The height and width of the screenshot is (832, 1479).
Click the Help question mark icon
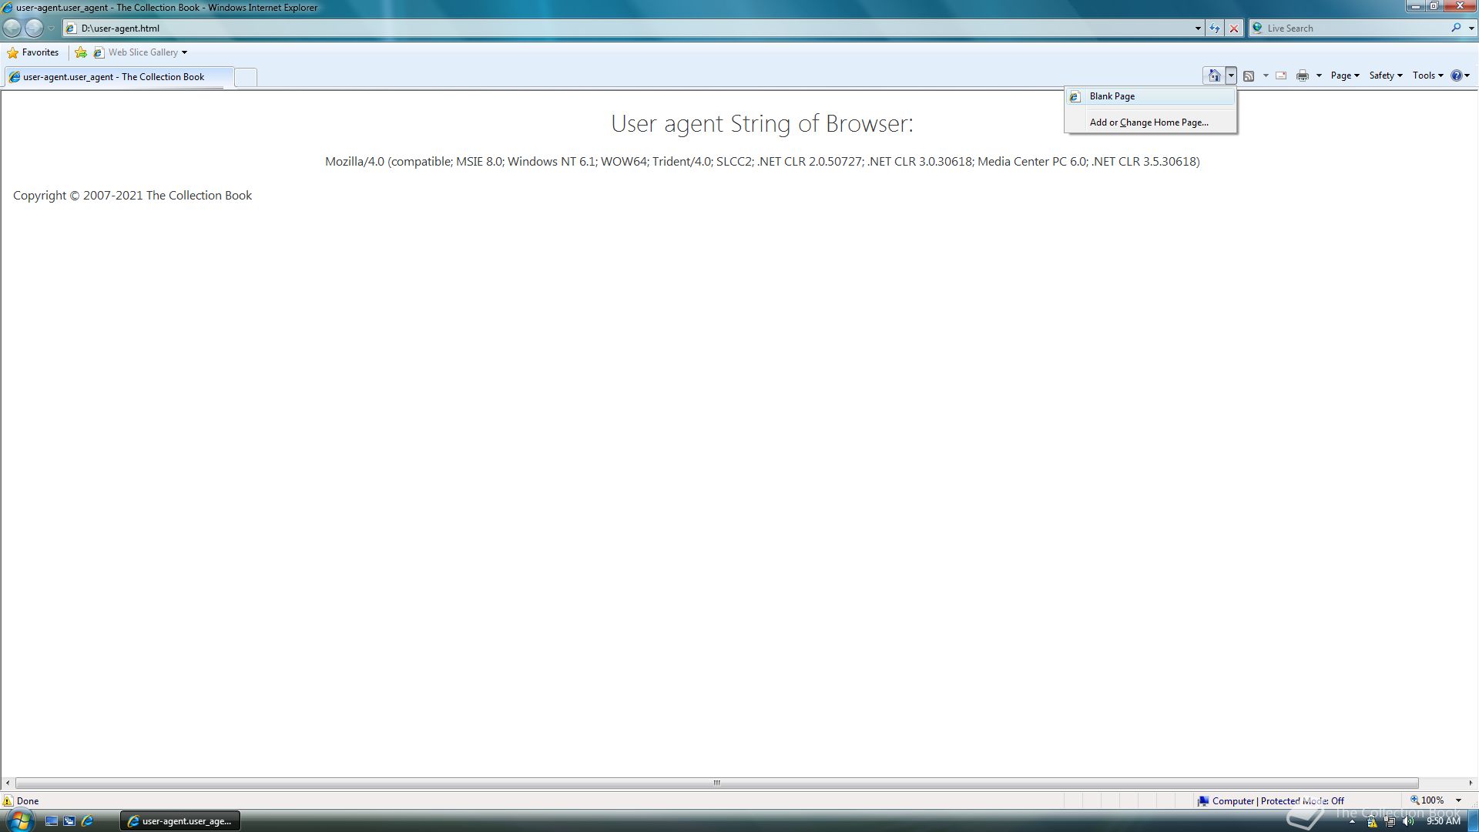click(x=1457, y=75)
